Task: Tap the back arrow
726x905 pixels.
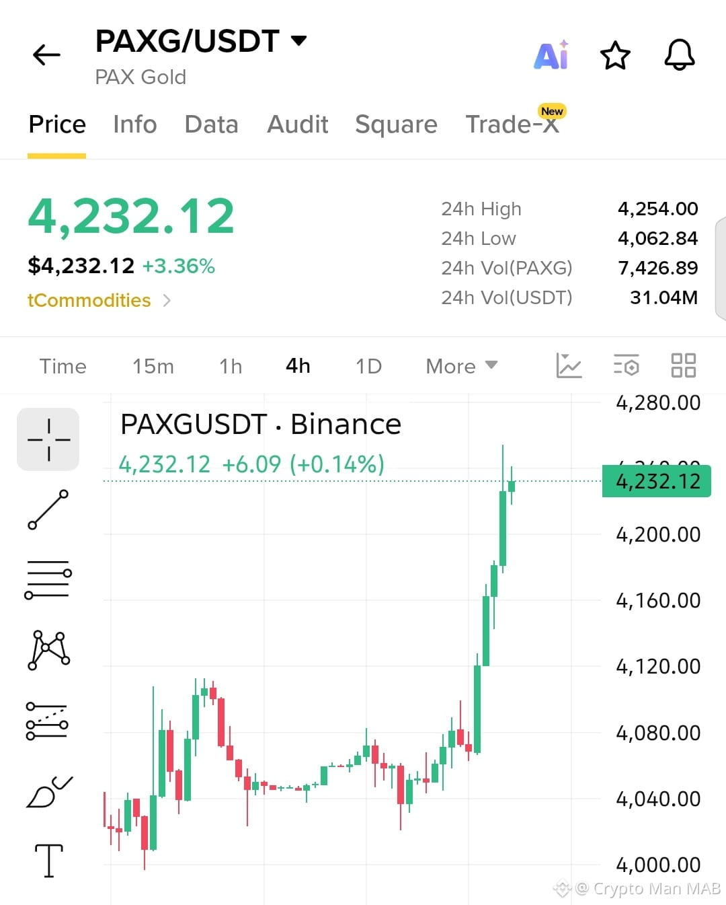Action: [x=46, y=55]
